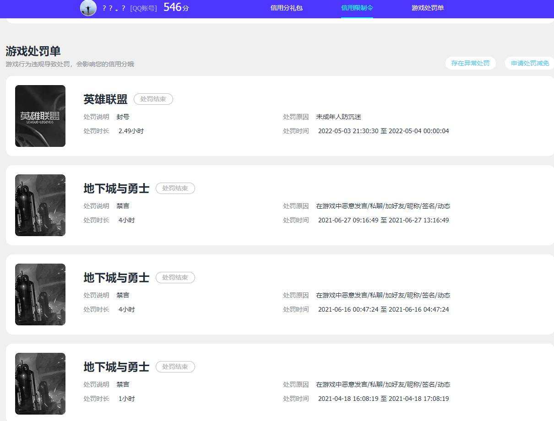This screenshot has height=421, width=554.
Task: Click the 存在异常处罚 button
Action: point(470,63)
